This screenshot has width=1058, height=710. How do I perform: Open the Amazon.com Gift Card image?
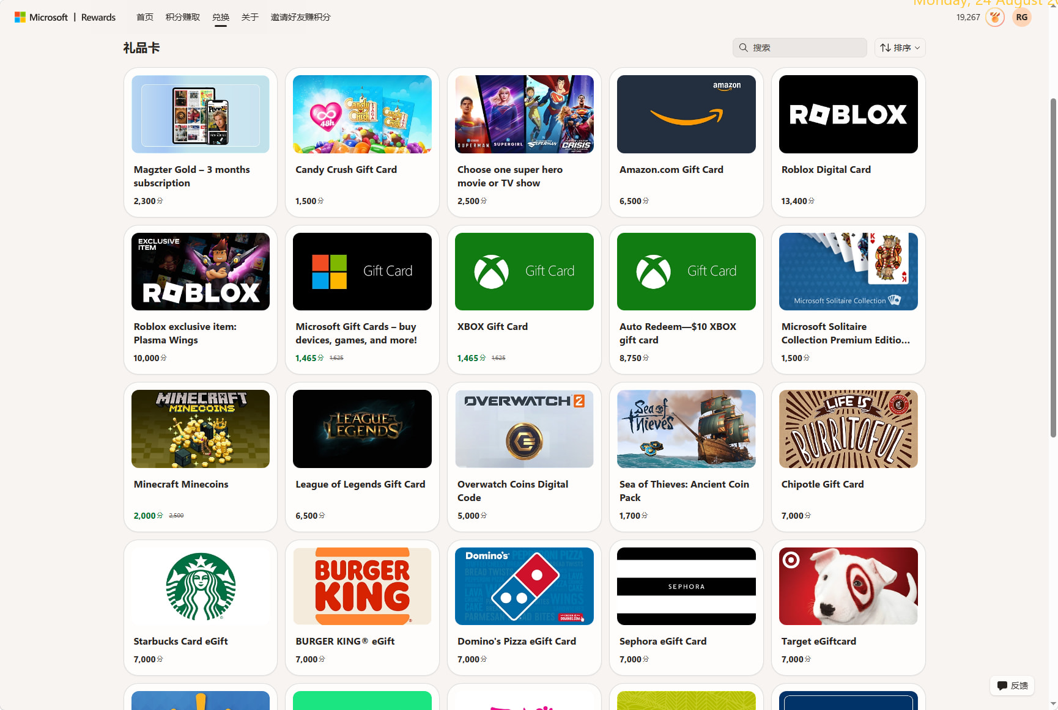(x=686, y=114)
